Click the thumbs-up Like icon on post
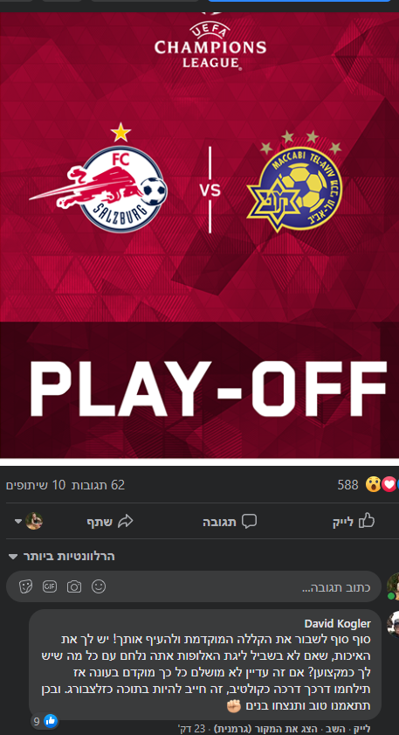Viewport: 399px width, 735px height. (367, 521)
